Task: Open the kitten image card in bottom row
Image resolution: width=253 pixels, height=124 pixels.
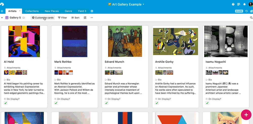Action: pyautogui.click(x=226, y=118)
